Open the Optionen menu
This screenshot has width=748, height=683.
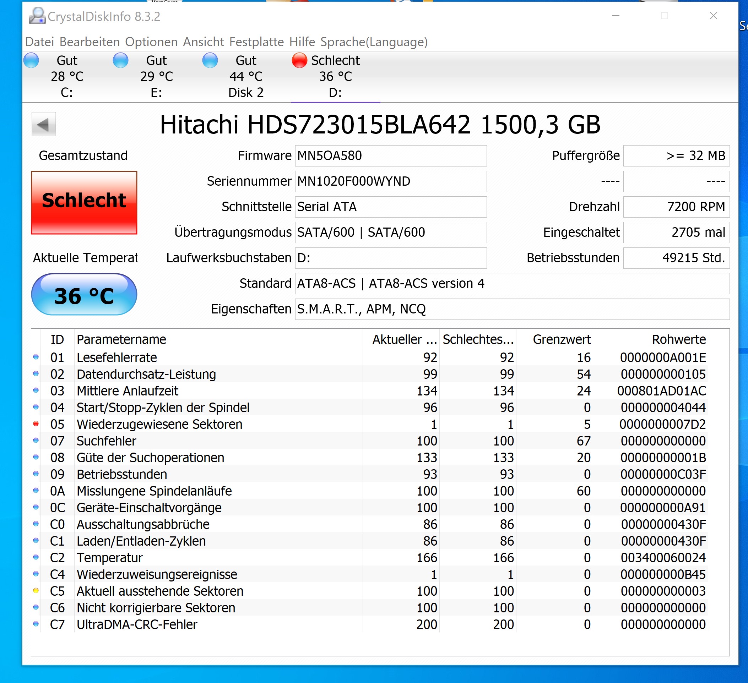coord(151,42)
